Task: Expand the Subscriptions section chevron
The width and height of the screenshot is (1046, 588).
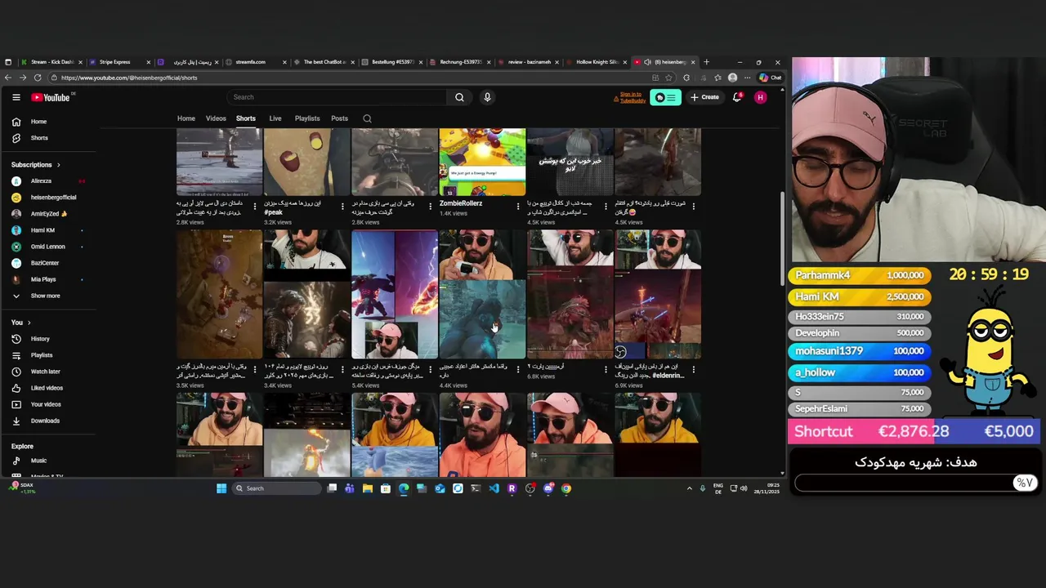Action: [x=58, y=165]
